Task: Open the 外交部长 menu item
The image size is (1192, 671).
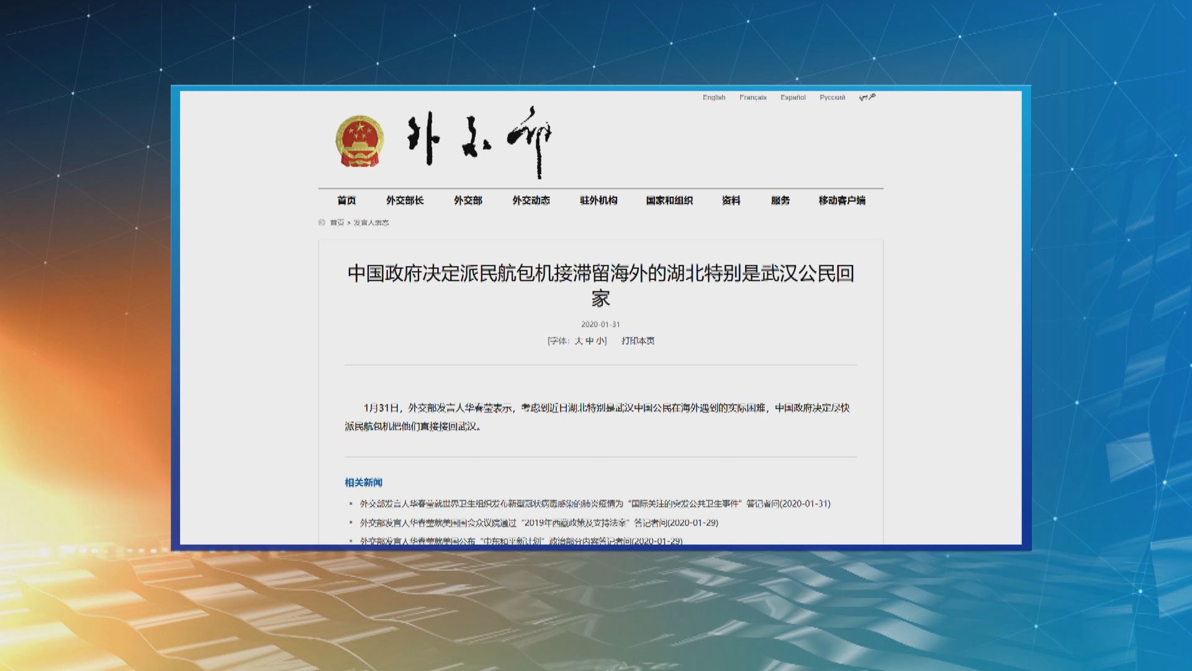Action: coord(405,200)
